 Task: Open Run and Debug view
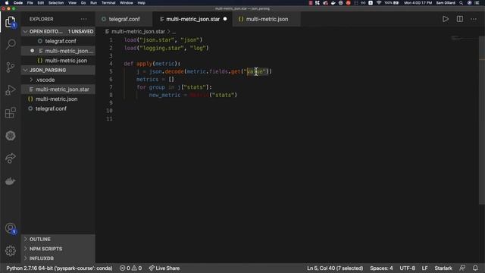click(10, 90)
